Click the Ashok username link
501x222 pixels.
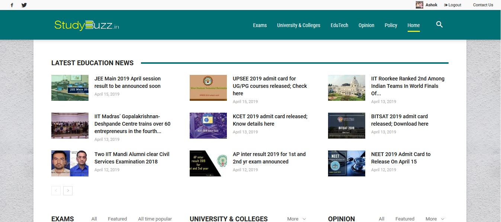(431, 5)
